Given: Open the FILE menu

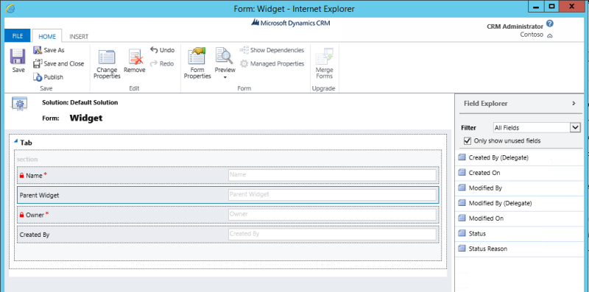Looking at the screenshot, I should coord(17,36).
